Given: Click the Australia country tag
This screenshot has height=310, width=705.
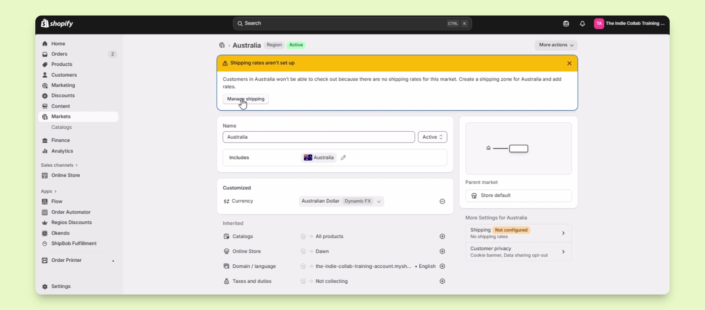Looking at the screenshot, I should click(x=319, y=158).
